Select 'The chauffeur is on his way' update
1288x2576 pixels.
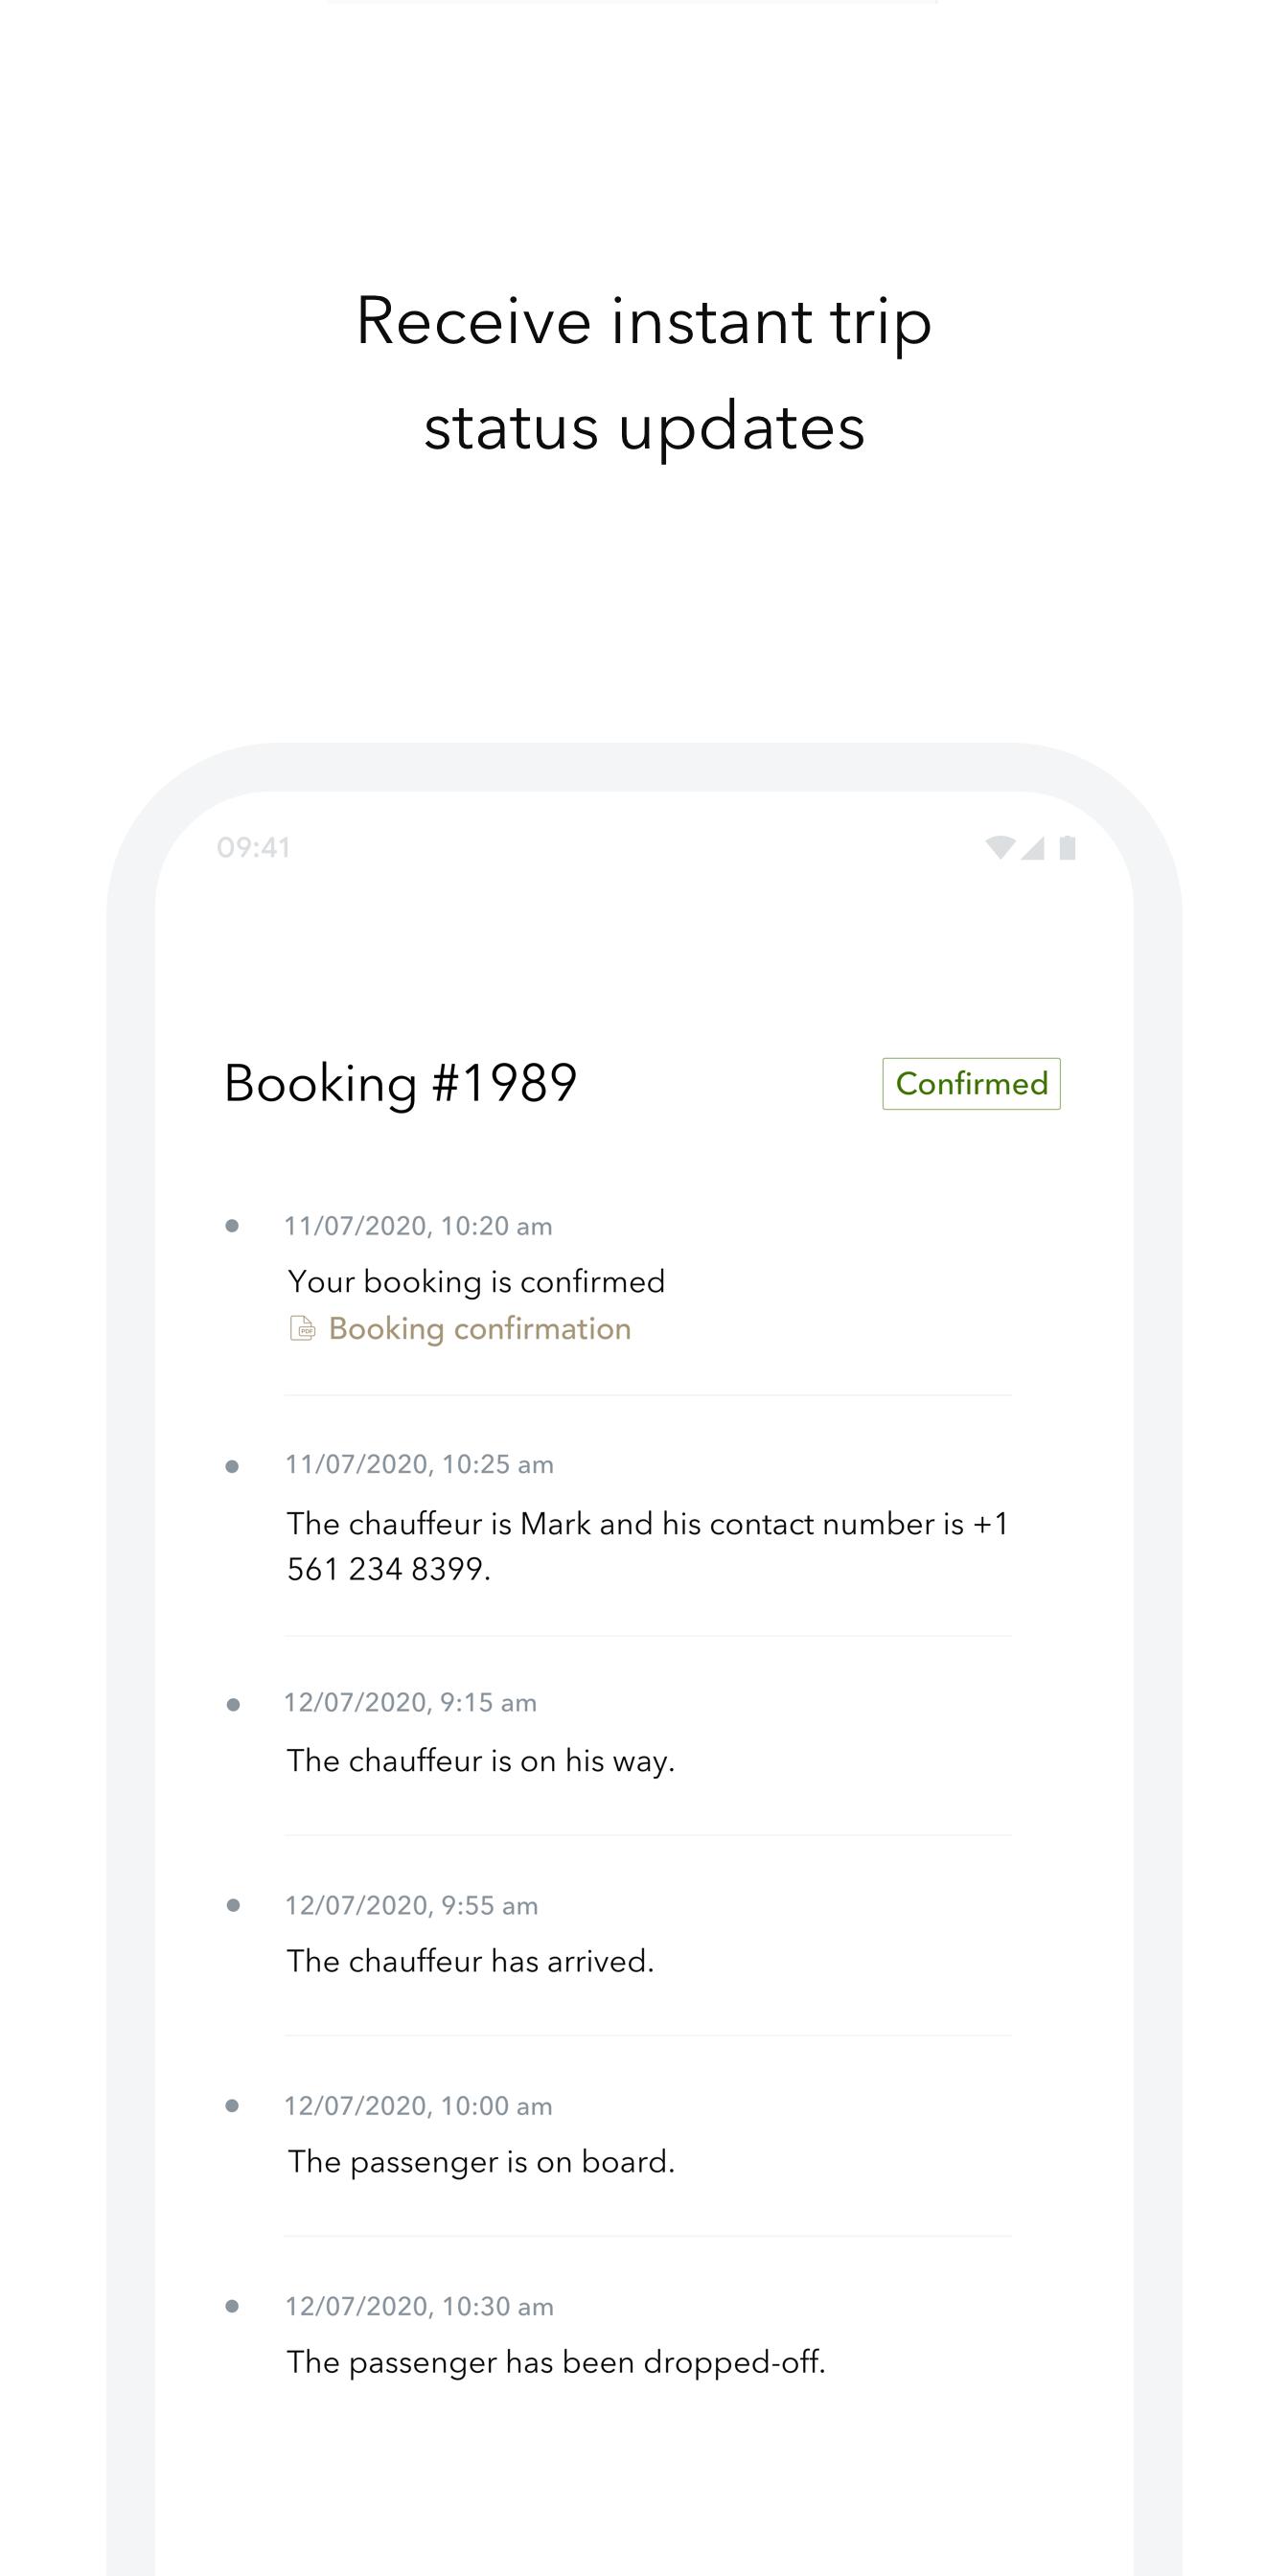(481, 1761)
